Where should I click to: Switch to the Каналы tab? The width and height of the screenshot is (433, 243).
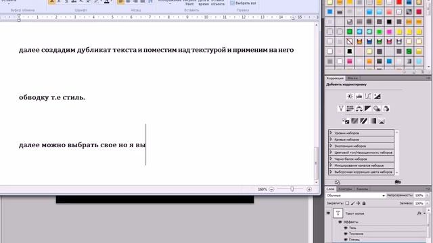[x=362, y=189]
